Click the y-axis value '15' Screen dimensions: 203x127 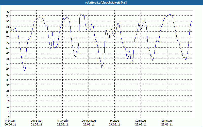8,101
